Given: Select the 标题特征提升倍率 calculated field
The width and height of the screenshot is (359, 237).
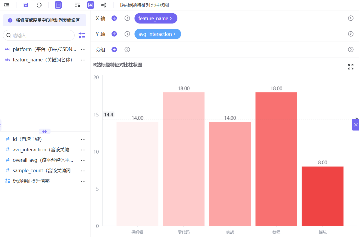Looking at the screenshot, I should (x=31, y=181).
